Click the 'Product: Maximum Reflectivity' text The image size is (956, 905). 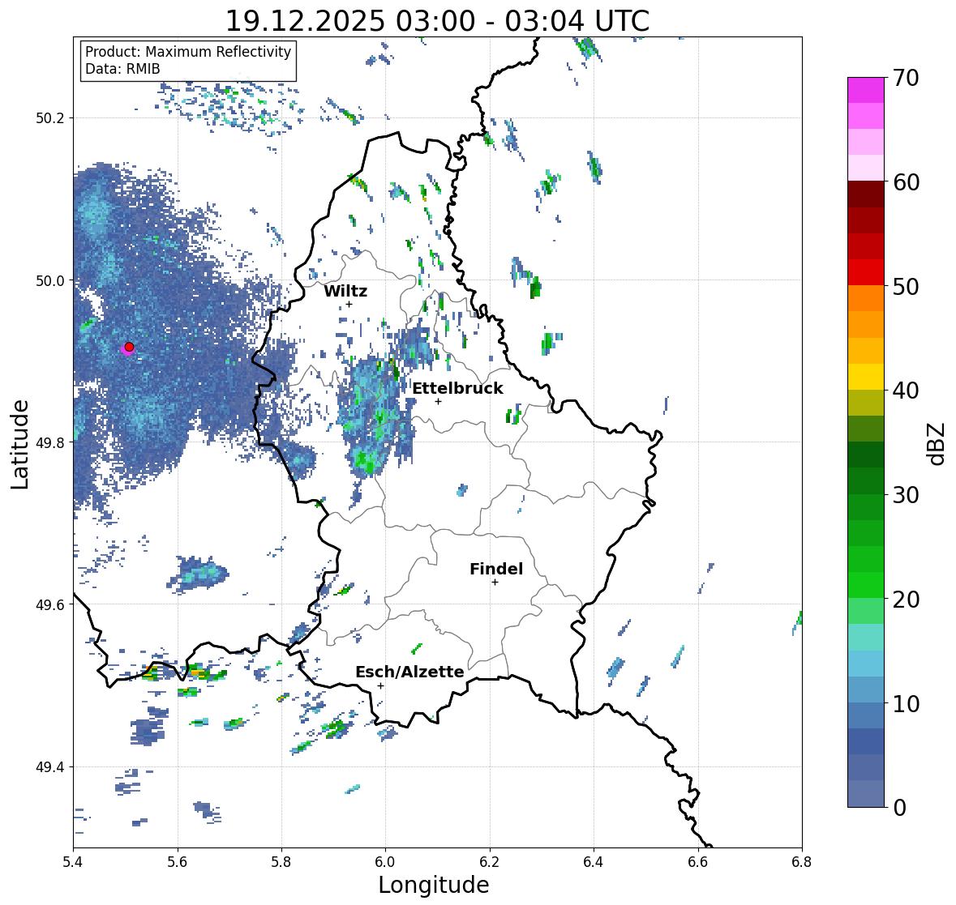pyautogui.click(x=188, y=52)
